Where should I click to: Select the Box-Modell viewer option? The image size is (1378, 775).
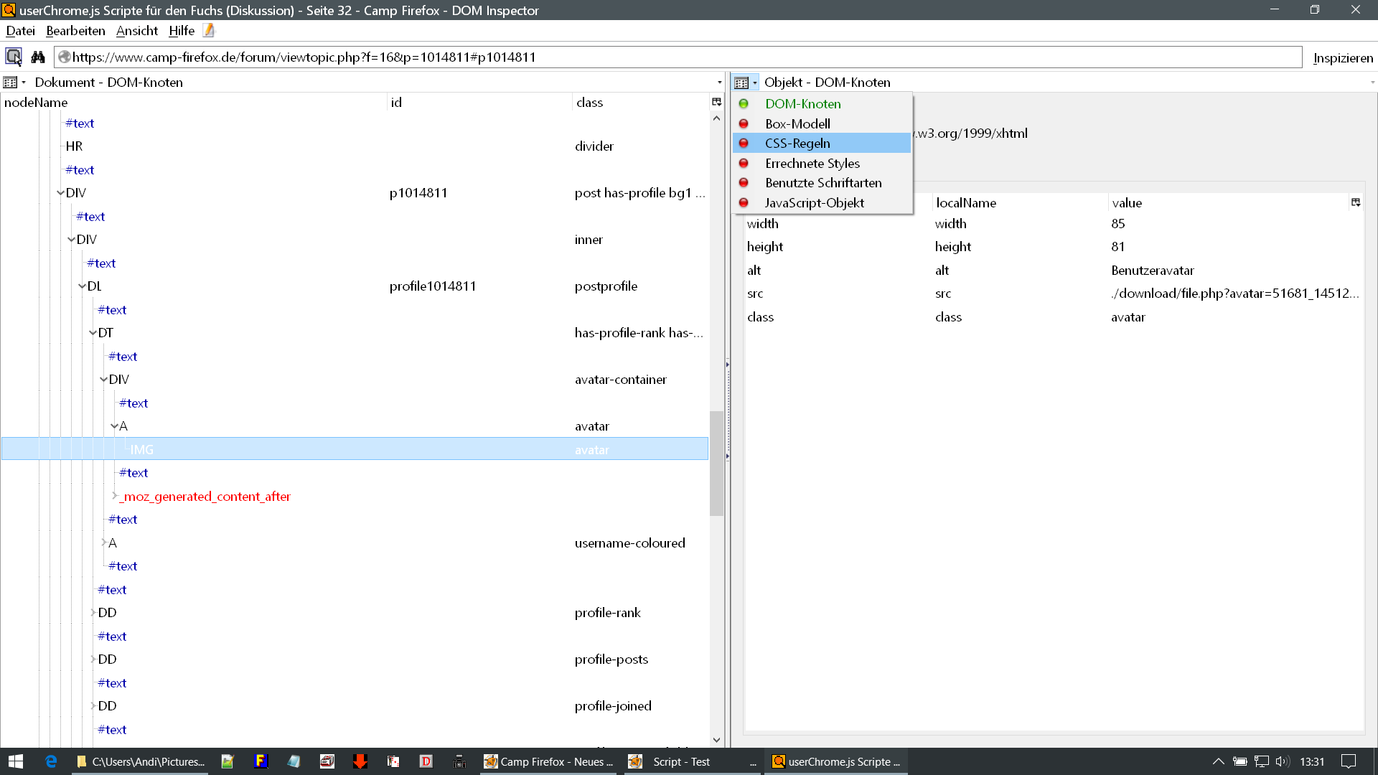click(x=797, y=123)
